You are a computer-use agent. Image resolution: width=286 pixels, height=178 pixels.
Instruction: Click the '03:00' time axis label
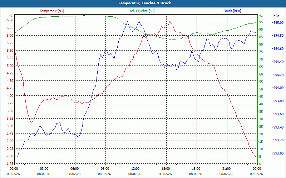pyautogui.click(x=44, y=168)
